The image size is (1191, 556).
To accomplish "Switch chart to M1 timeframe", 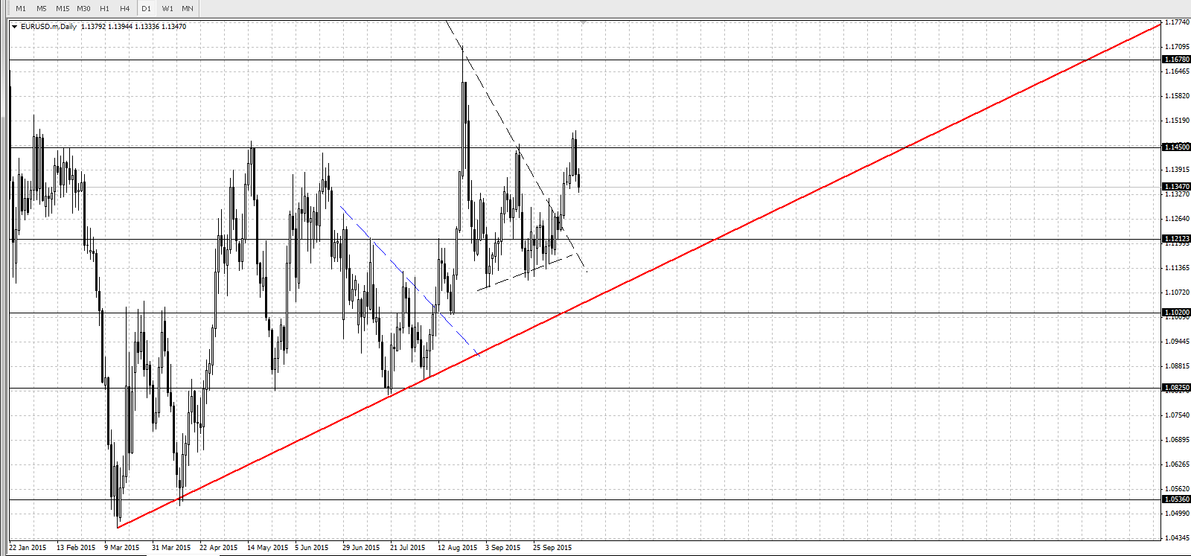I will pos(21,8).
